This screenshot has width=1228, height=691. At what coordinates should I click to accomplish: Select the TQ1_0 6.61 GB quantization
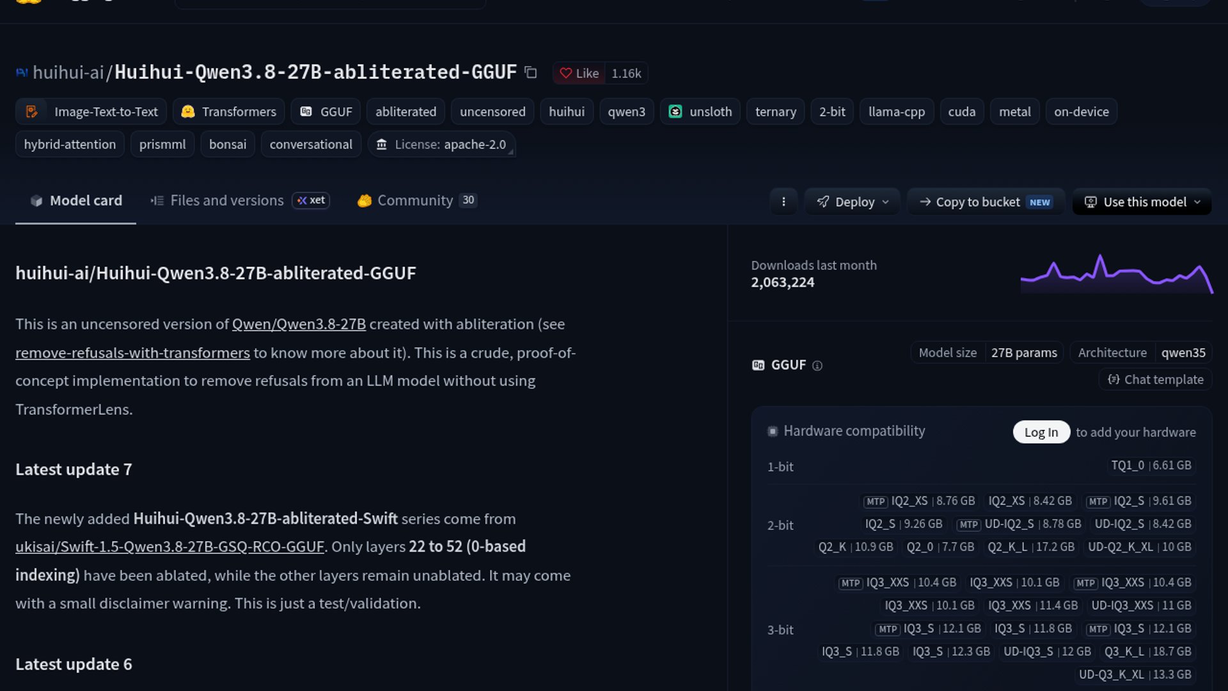pyautogui.click(x=1151, y=465)
